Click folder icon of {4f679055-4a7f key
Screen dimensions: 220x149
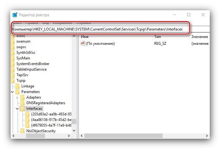click(27, 125)
